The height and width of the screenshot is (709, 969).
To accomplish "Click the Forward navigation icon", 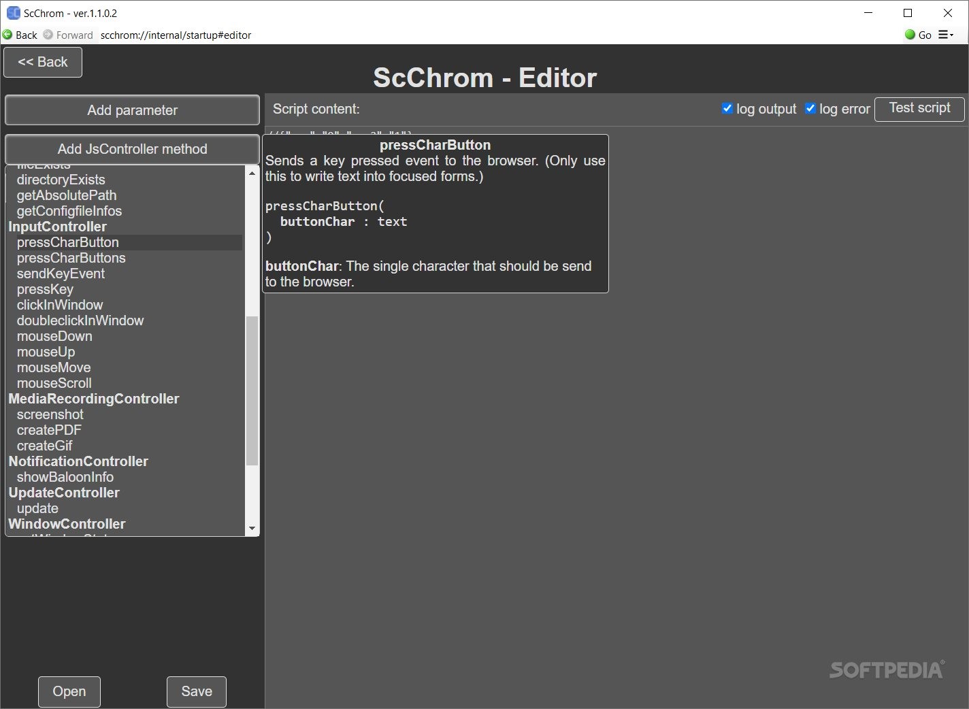I will [x=48, y=35].
